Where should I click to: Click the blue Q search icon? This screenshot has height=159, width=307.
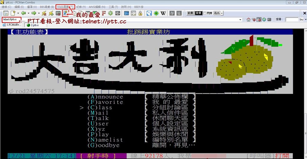click(149, 13)
